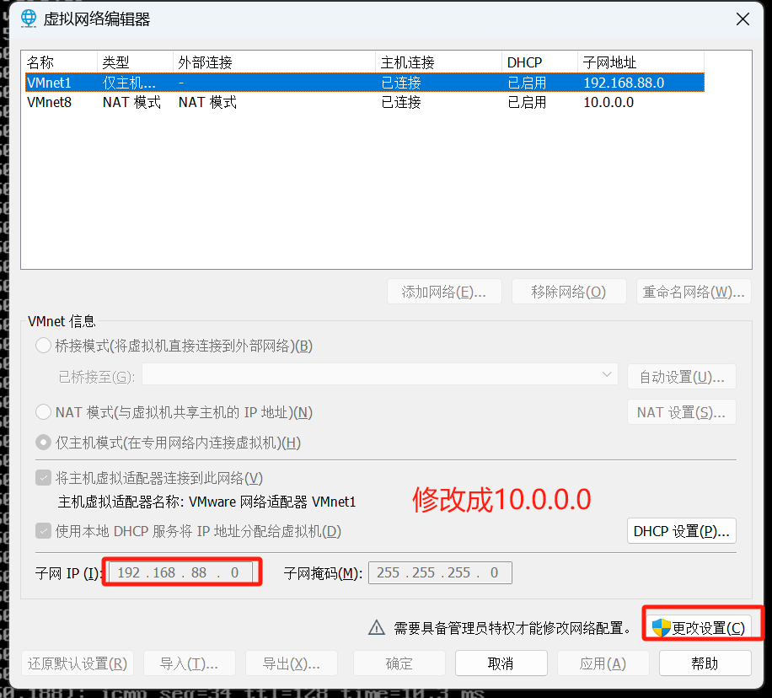Click the admin privilege warning triangle icon
The image size is (772, 698).
377,627
